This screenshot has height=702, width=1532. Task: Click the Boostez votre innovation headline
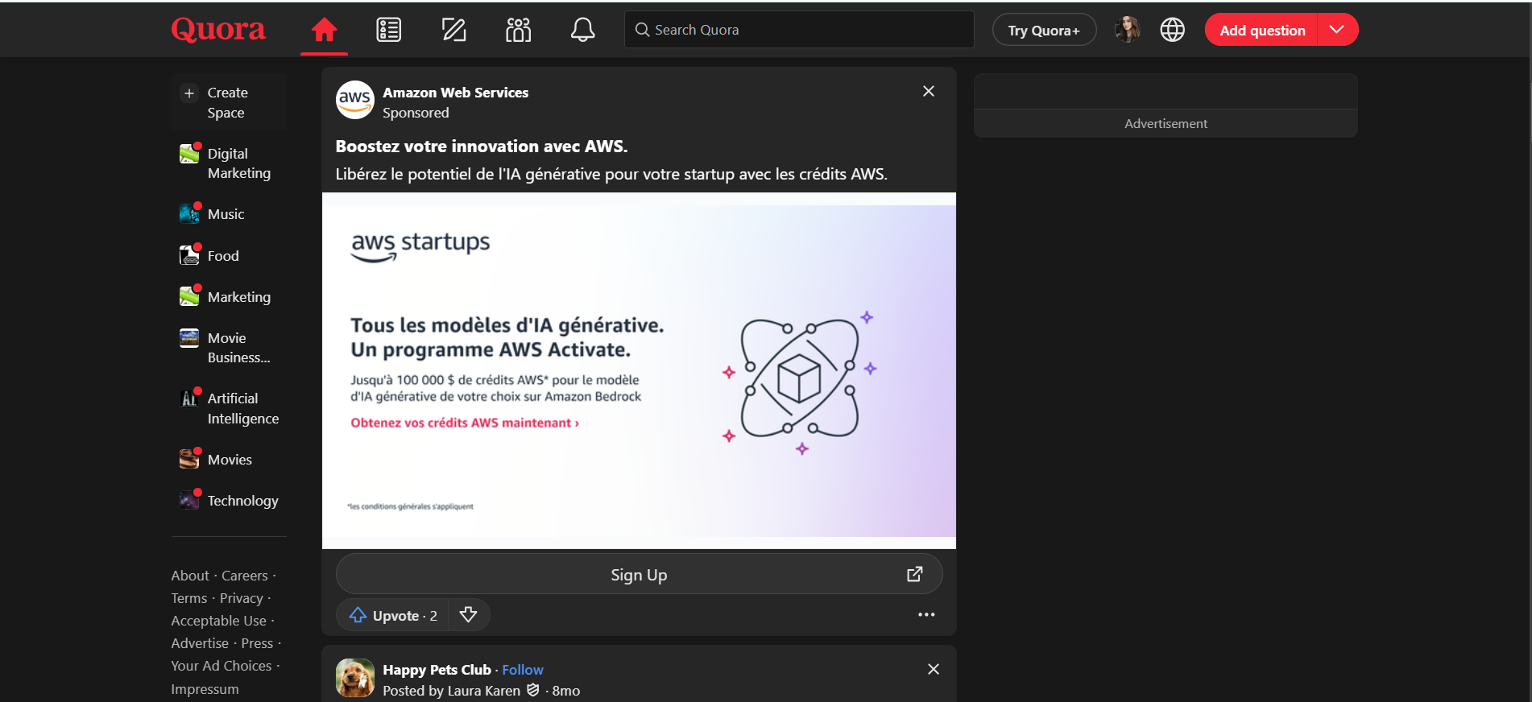click(482, 147)
